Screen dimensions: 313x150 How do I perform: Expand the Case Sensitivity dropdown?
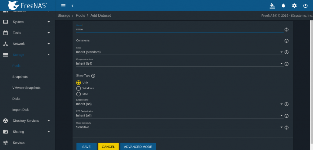(179, 127)
